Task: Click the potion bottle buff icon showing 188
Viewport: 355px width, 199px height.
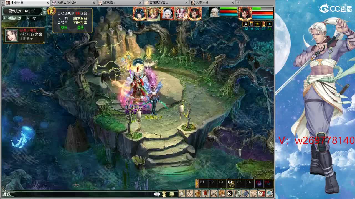Action: [245, 24]
